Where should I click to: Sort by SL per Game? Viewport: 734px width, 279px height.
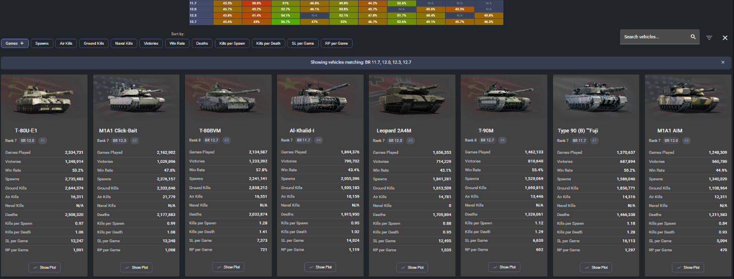(x=302, y=43)
